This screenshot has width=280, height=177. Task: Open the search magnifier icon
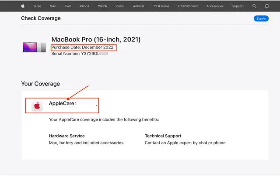254,6
